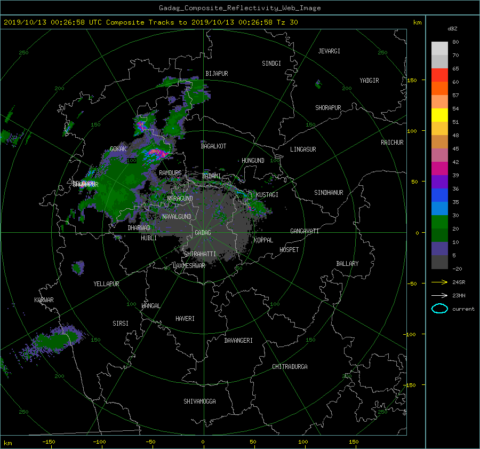Click the BADAMI city label
The width and height of the screenshot is (480, 449).
tap(211, 176)
